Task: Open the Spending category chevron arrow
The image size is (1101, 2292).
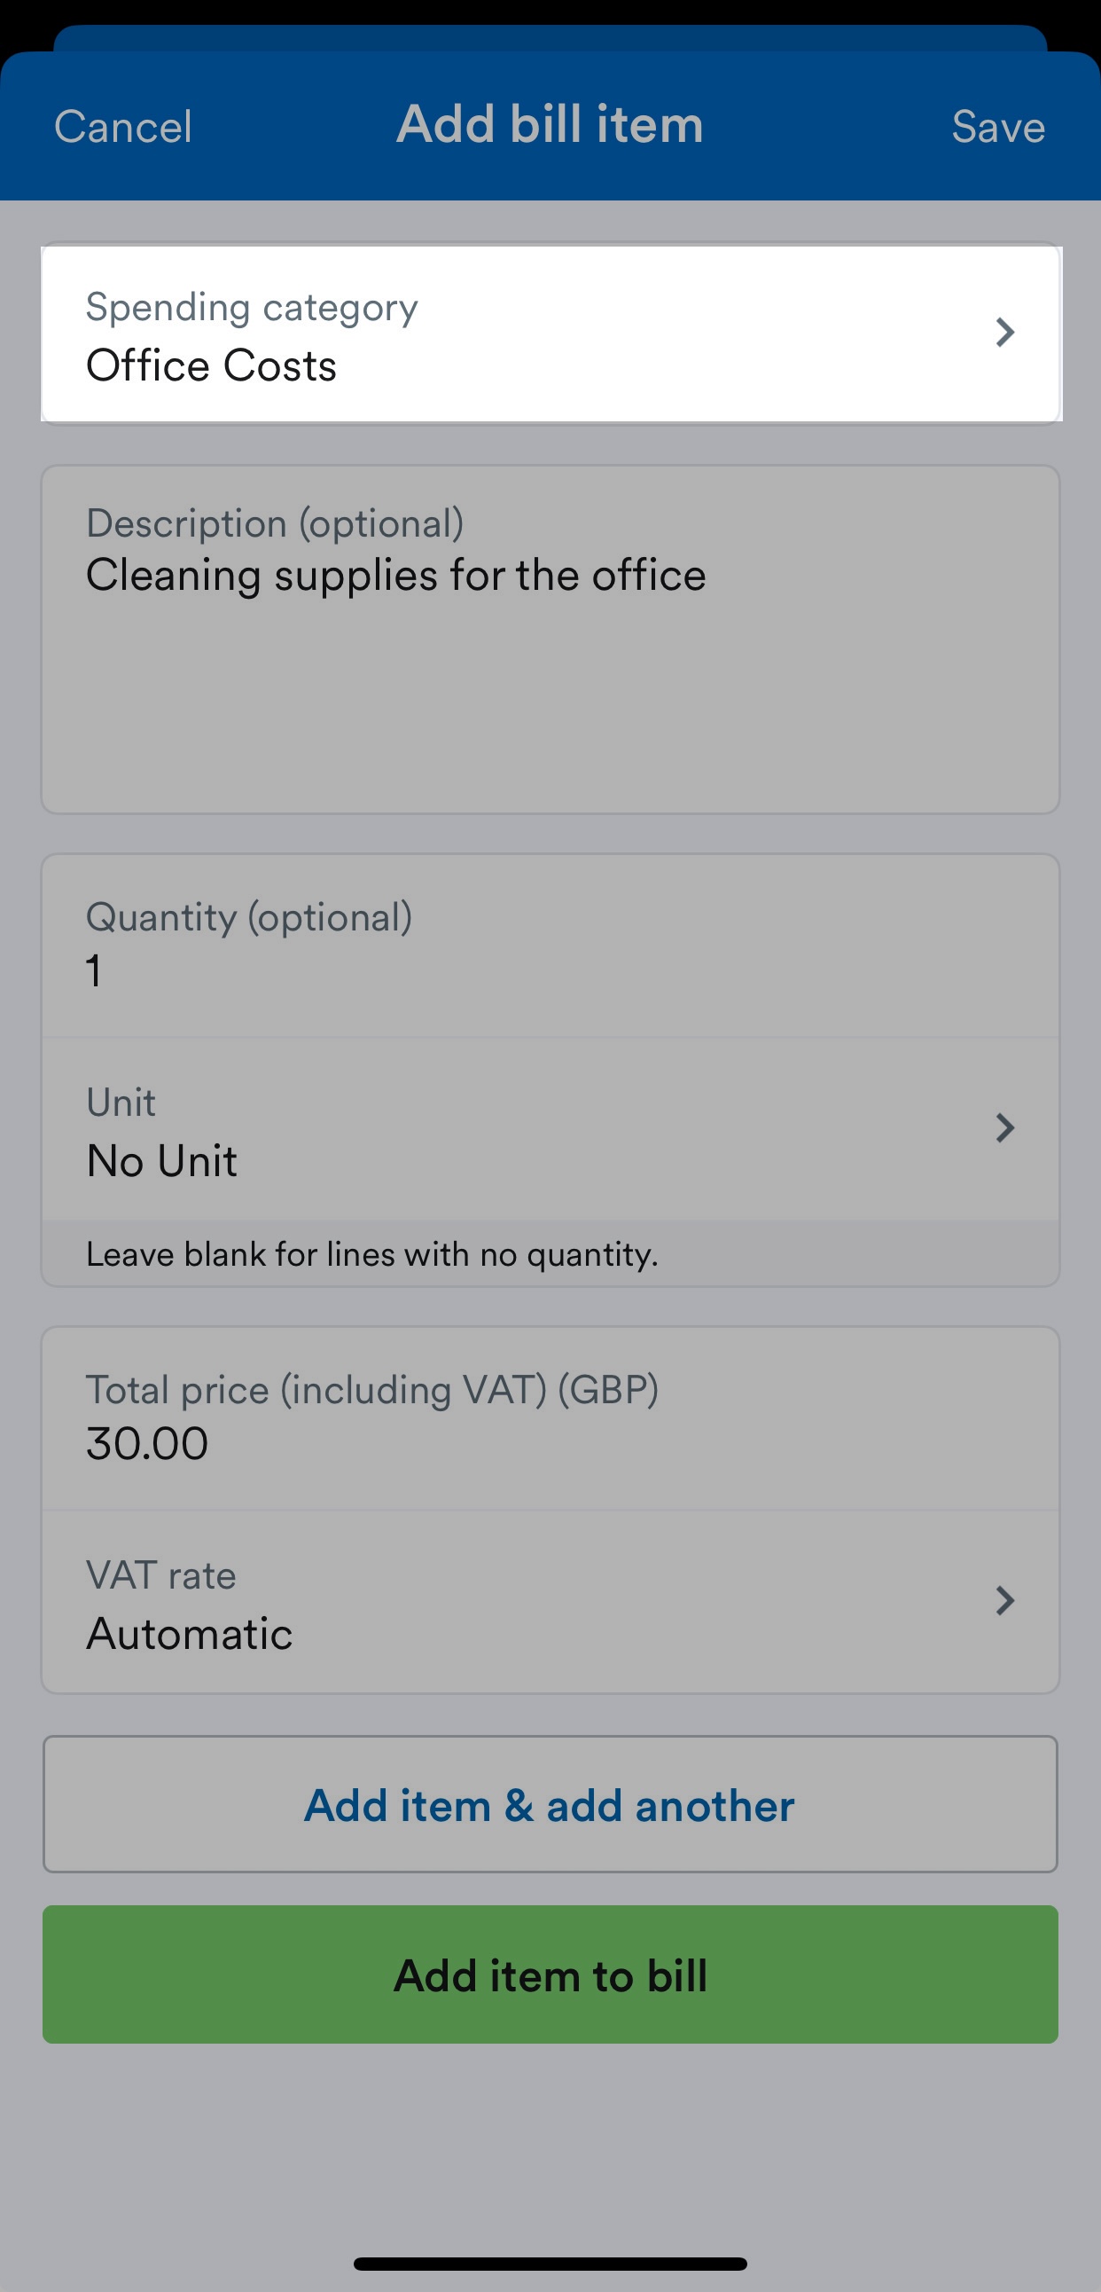Action: [x=1005, y=332]
